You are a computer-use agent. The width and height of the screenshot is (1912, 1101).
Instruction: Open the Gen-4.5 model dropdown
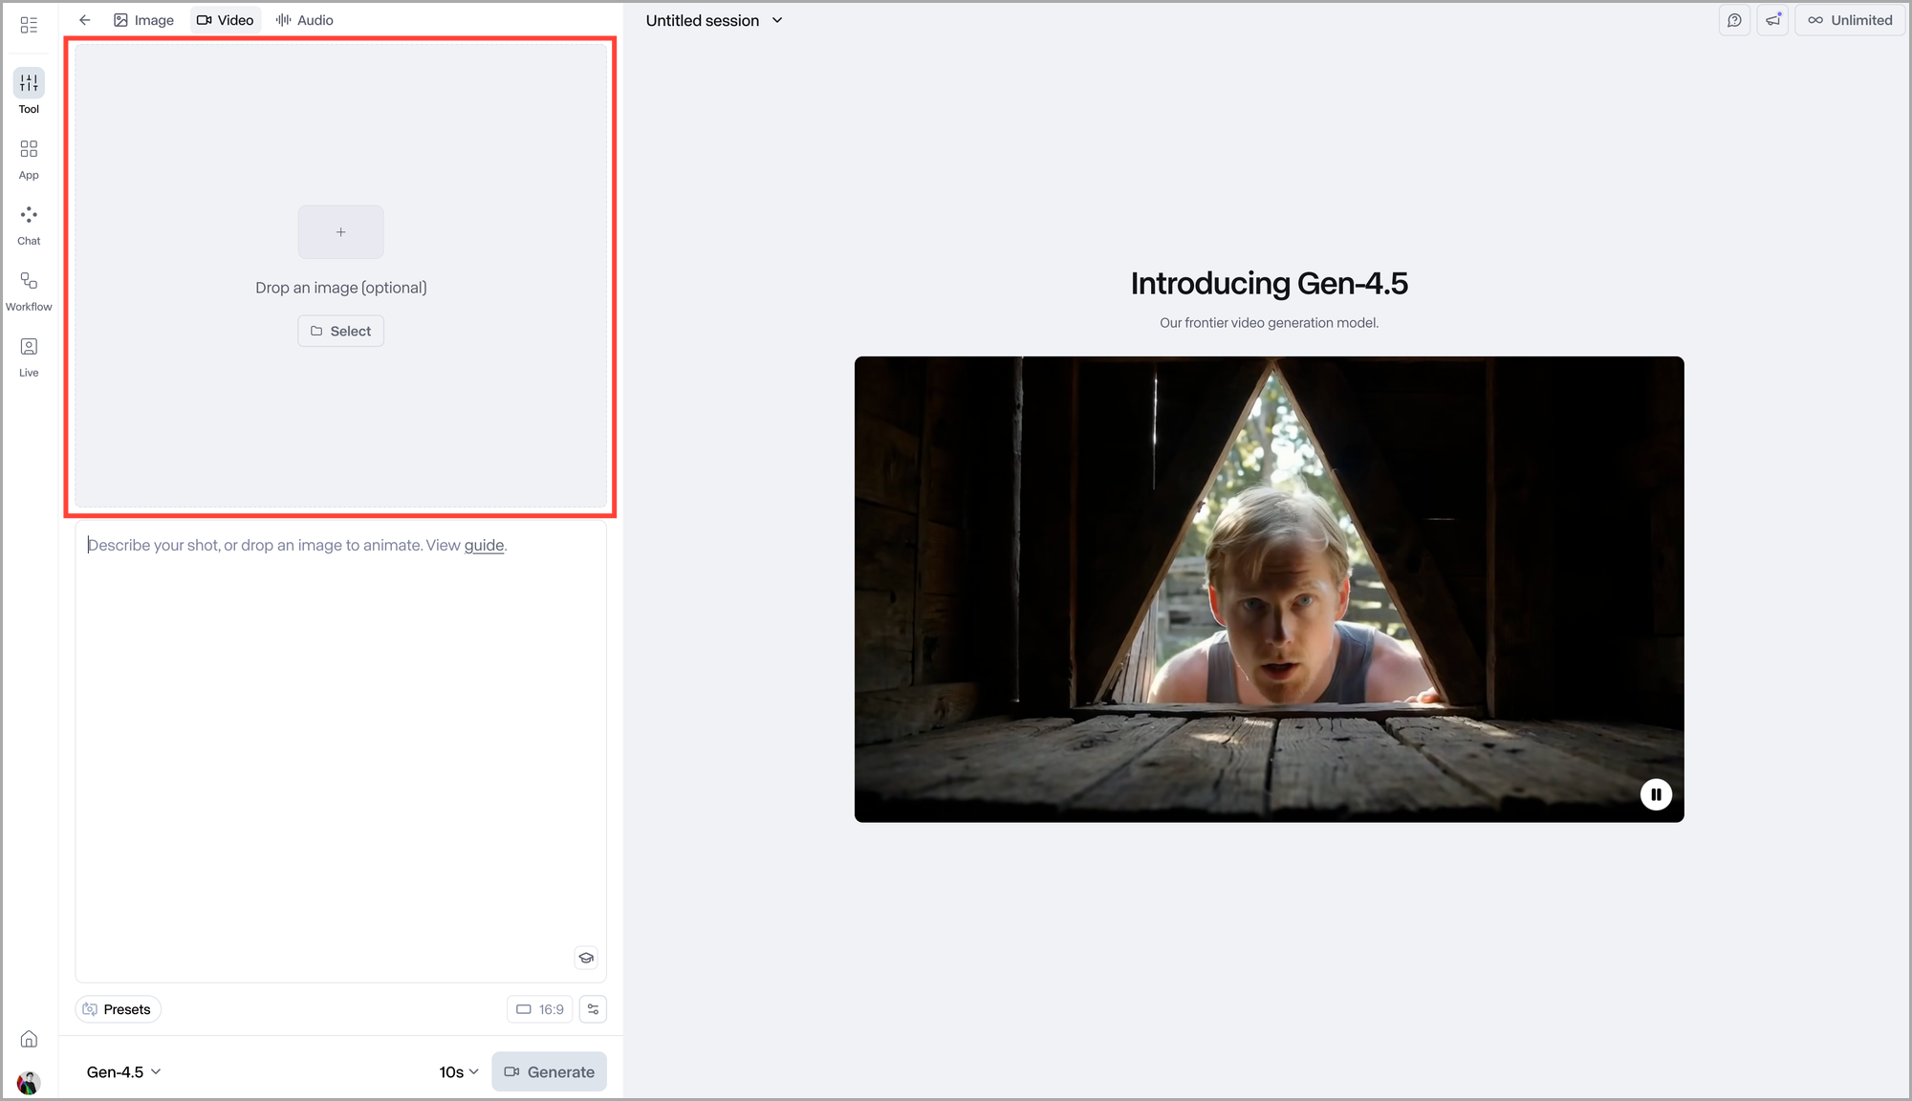(123, 1072)
